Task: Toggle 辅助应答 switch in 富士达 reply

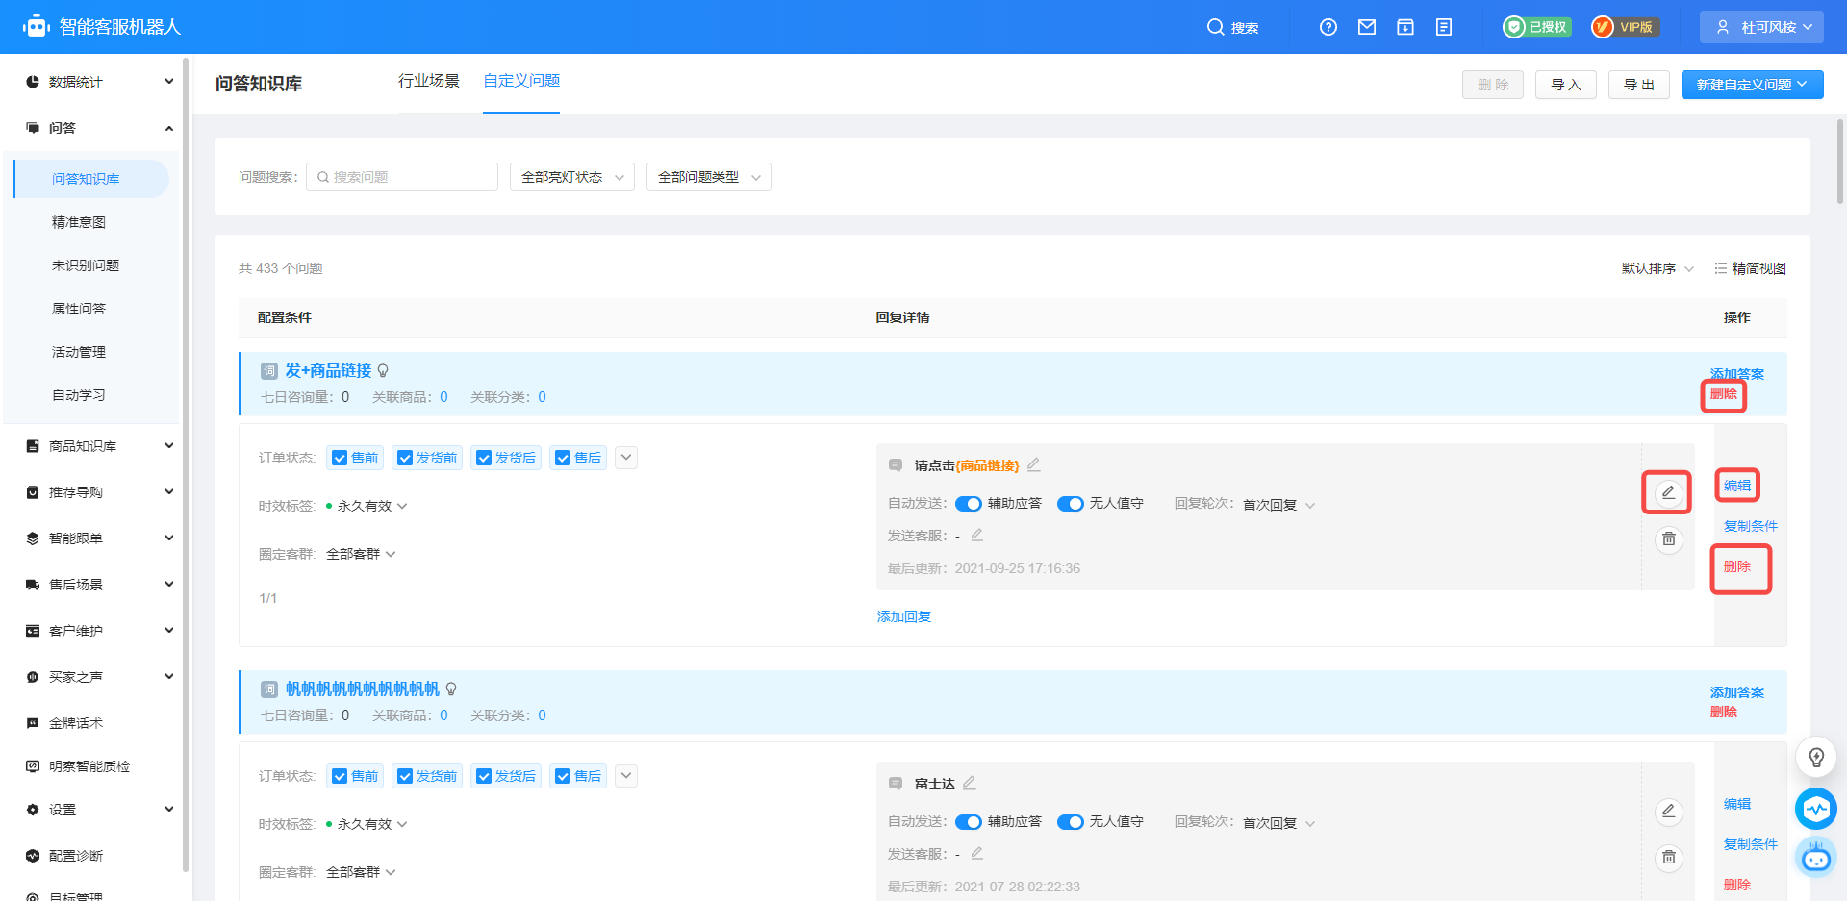Action: tap(968, 822)
